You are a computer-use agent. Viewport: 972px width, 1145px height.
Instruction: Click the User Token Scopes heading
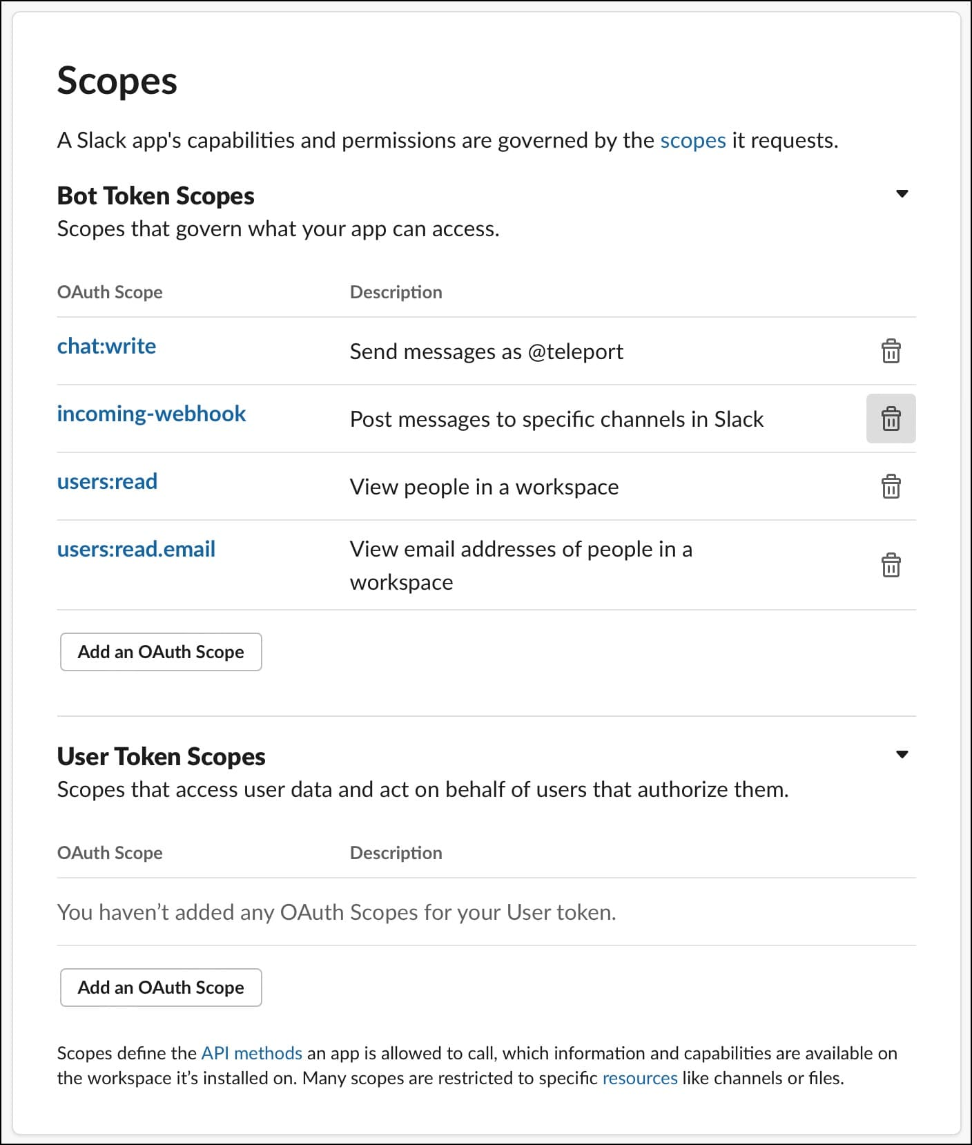[x=161, y=756]
